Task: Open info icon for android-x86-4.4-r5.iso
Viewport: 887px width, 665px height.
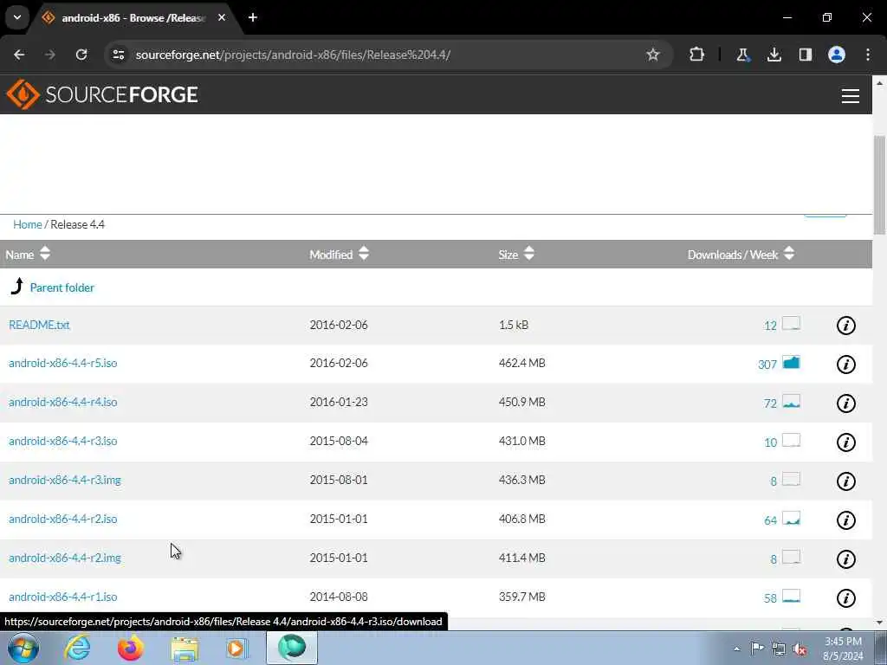Action: 845,365
